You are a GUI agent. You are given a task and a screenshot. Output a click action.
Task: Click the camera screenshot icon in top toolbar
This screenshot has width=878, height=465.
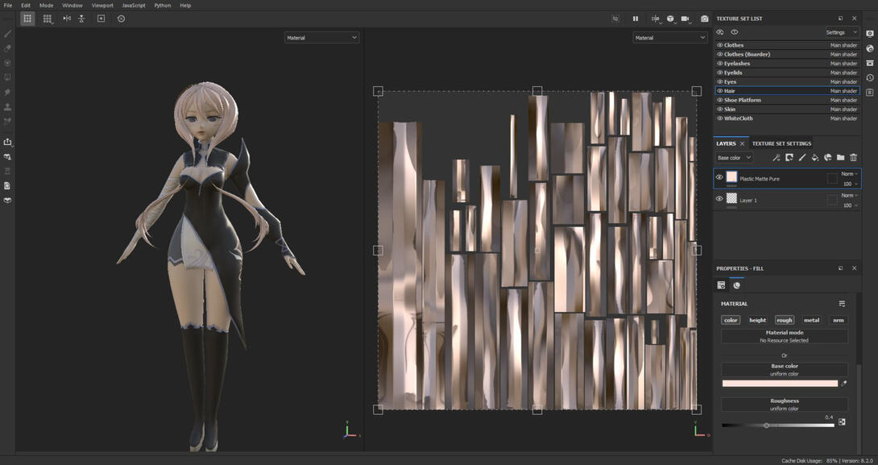(704, 19)
